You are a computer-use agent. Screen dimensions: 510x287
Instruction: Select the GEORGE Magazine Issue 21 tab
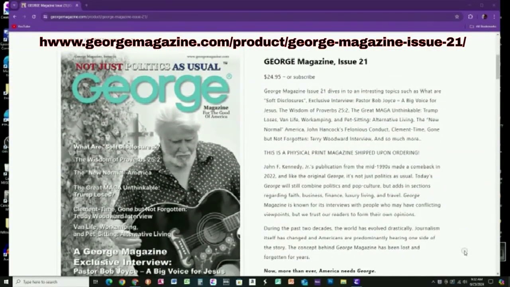pyautogui.click(x=50, y=6)
